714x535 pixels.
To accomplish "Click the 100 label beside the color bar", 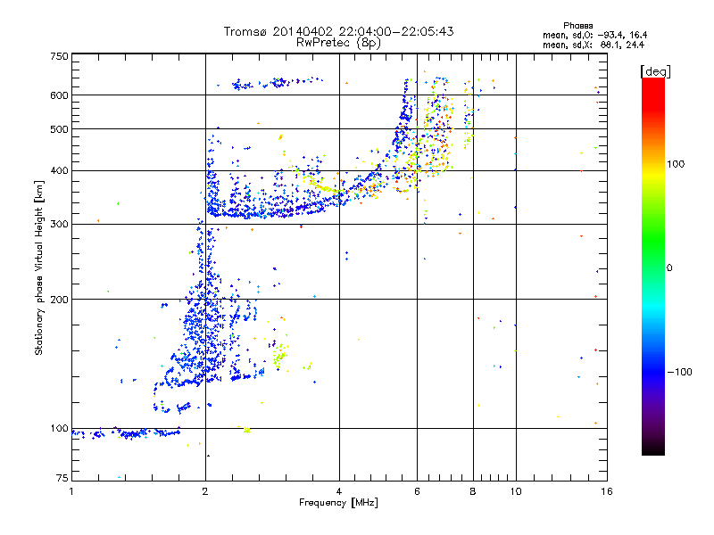I will tap(676, 164).
